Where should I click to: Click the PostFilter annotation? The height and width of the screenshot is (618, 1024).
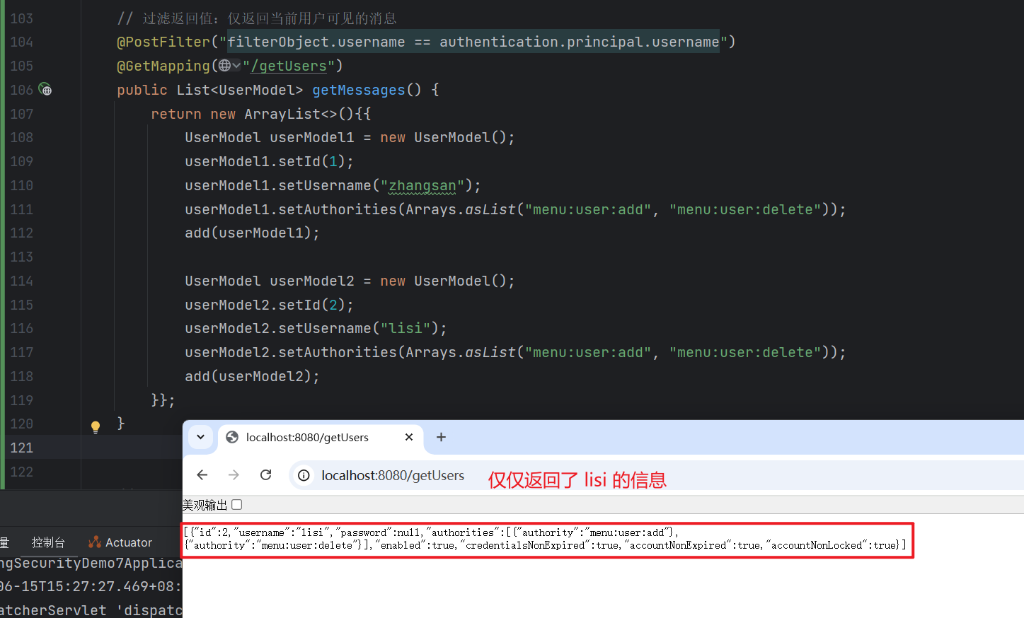[163, 42]
